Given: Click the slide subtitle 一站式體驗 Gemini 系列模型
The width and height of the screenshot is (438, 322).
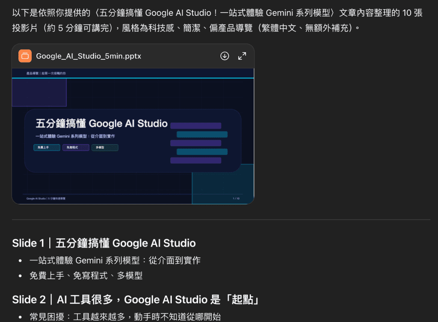Looking at the screenshot, I should [x=75, y=136].
